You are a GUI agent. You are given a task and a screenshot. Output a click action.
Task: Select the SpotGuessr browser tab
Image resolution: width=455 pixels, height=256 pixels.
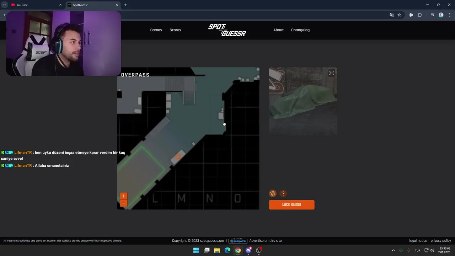click(92, 5)
